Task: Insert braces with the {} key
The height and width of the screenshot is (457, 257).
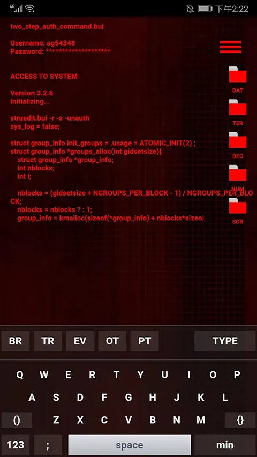Action: click(240, 420)
